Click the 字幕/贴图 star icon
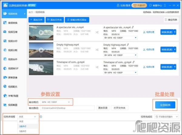The image size is (182, 135). point(5,96)
